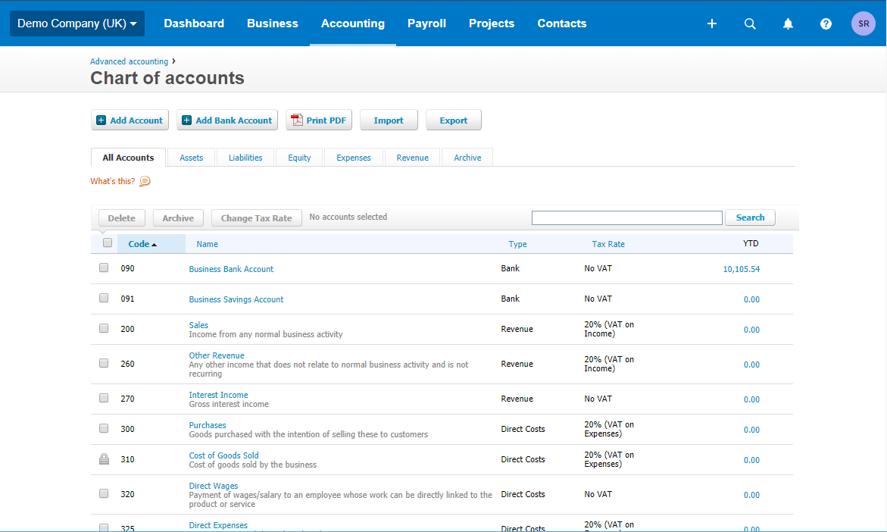The width and height of the screenshot is (887, 532).
Task: Click the lock icon on Cost of Goods Sold row
Action: 104,459
